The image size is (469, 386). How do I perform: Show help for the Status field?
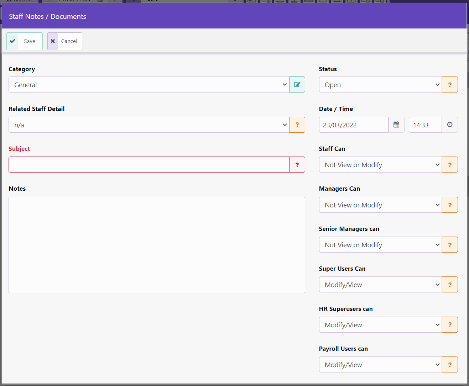450,85
